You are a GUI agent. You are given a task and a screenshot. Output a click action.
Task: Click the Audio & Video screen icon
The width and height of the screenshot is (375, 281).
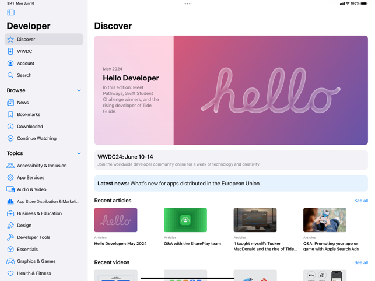pos(10,189)
